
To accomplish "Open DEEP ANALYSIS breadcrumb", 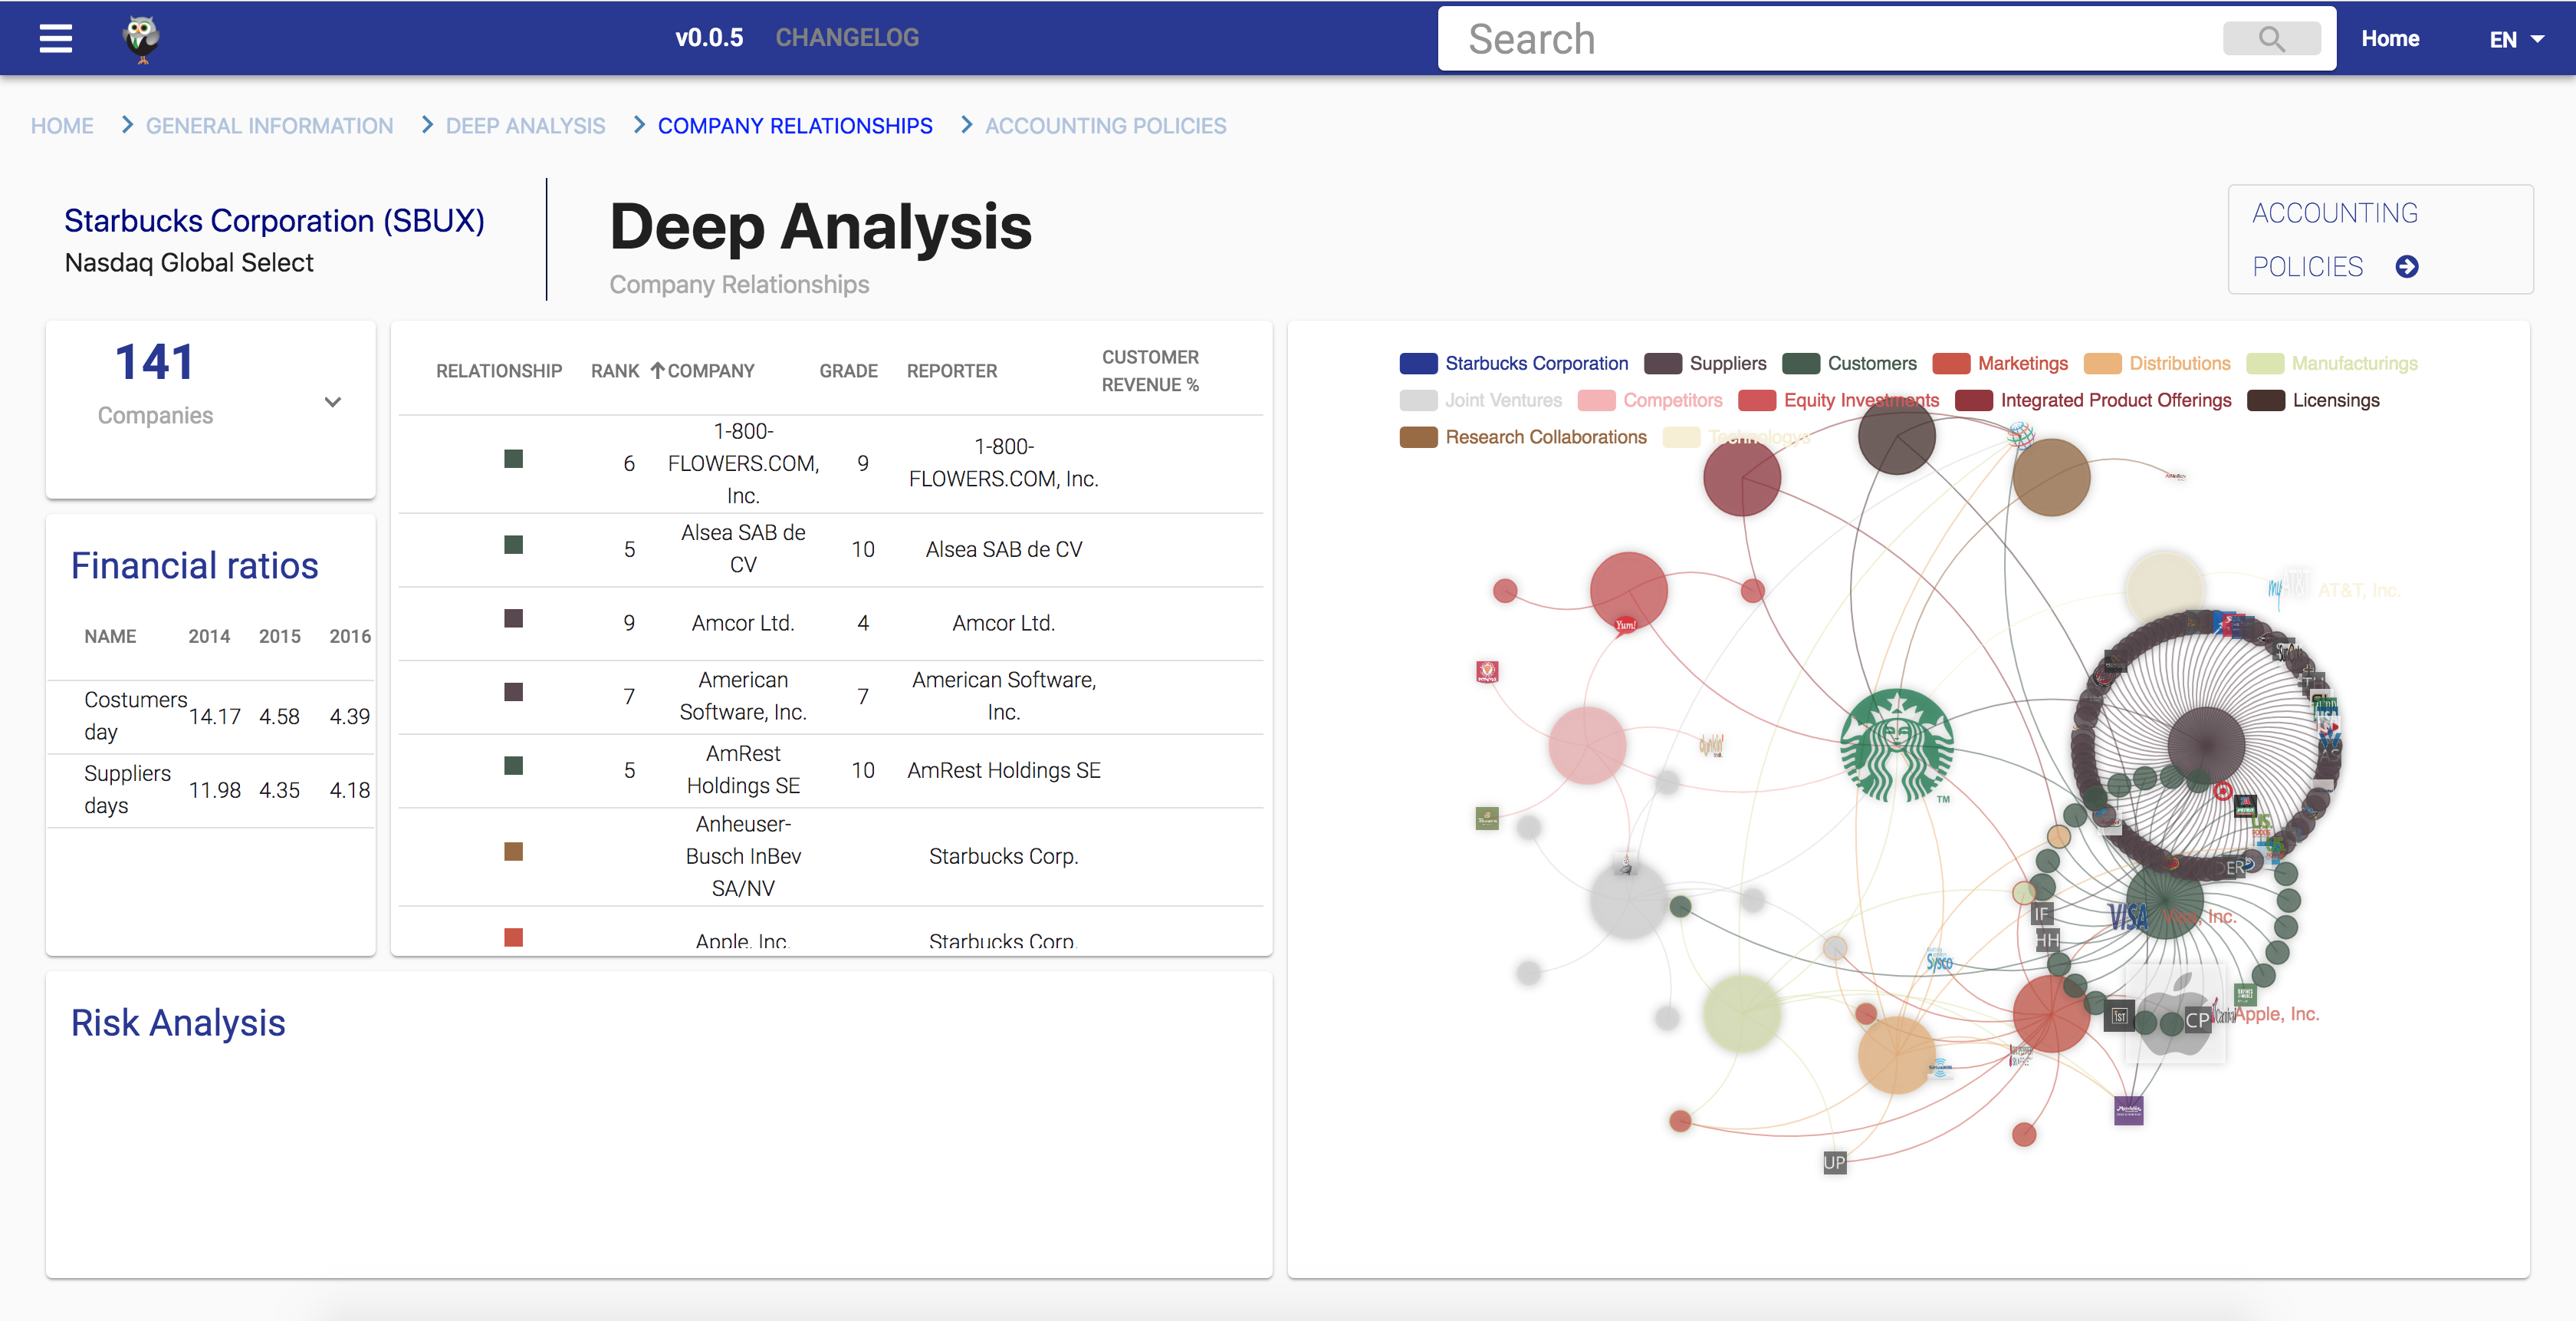I will (525, 125).
